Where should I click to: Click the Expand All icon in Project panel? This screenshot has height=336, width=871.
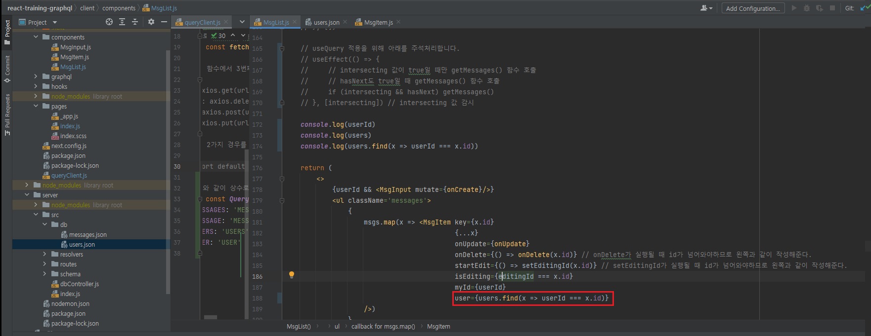click(x=122, y=22)
